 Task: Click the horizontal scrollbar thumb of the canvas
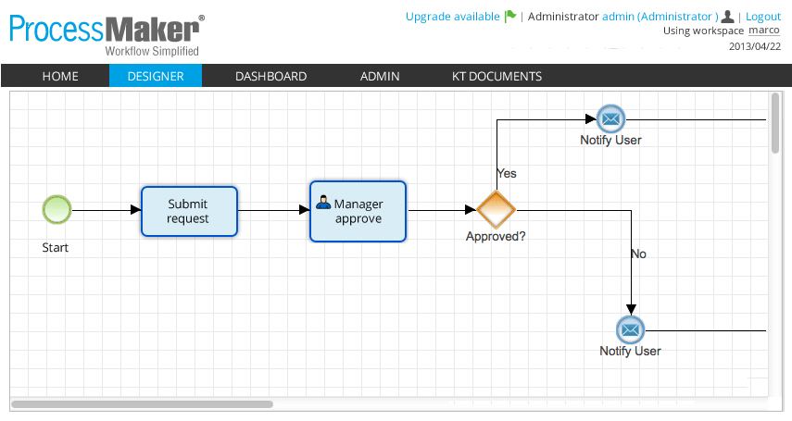click(x=142, y=403)
